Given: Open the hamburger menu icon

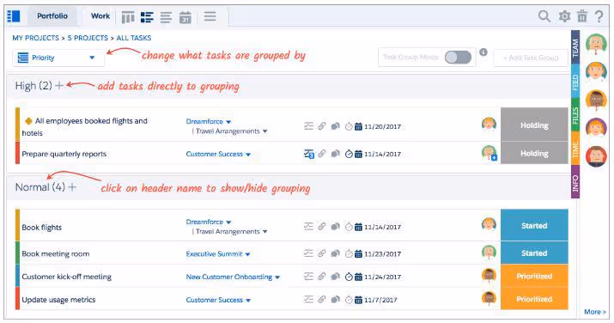Looking at the screenshot, I should point(210,16).
